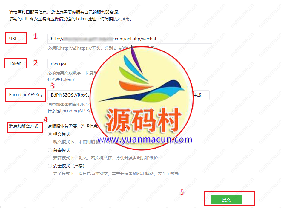Select the 兼容模式 radio button
This screenshot has height=208, width=281.
click(x=50, y=150)
